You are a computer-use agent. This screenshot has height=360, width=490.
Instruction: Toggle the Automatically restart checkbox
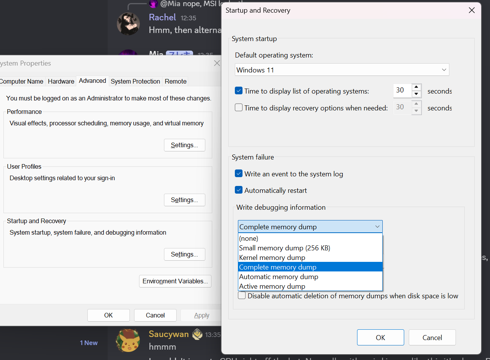239,190
